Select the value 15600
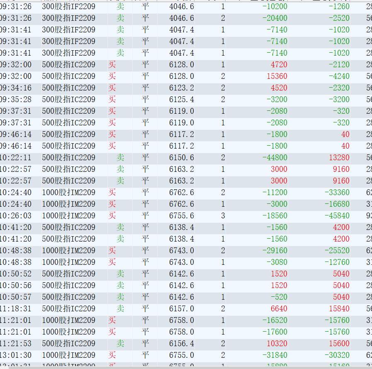 (339, 344)
